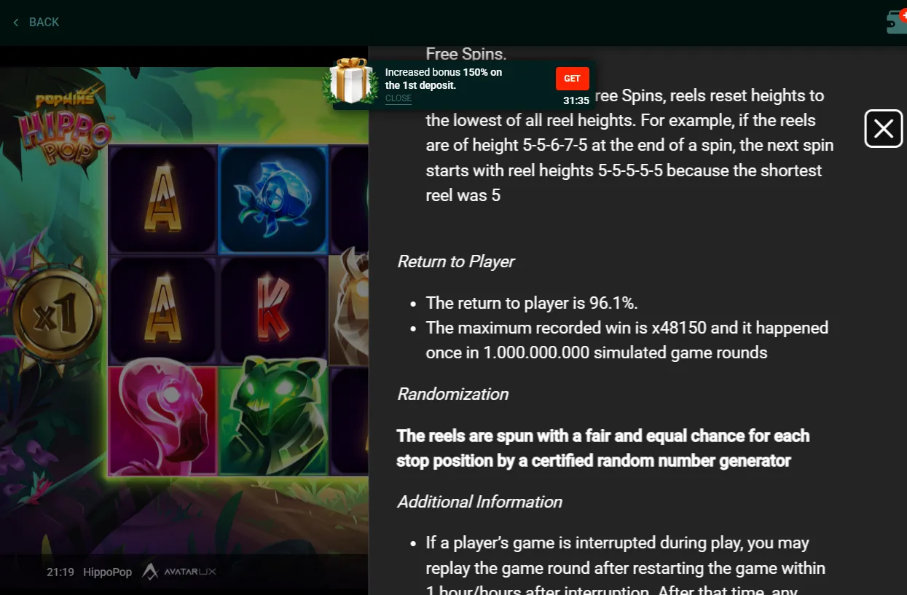
Task: Close the game info panel with X
Action: coord(883,129)
